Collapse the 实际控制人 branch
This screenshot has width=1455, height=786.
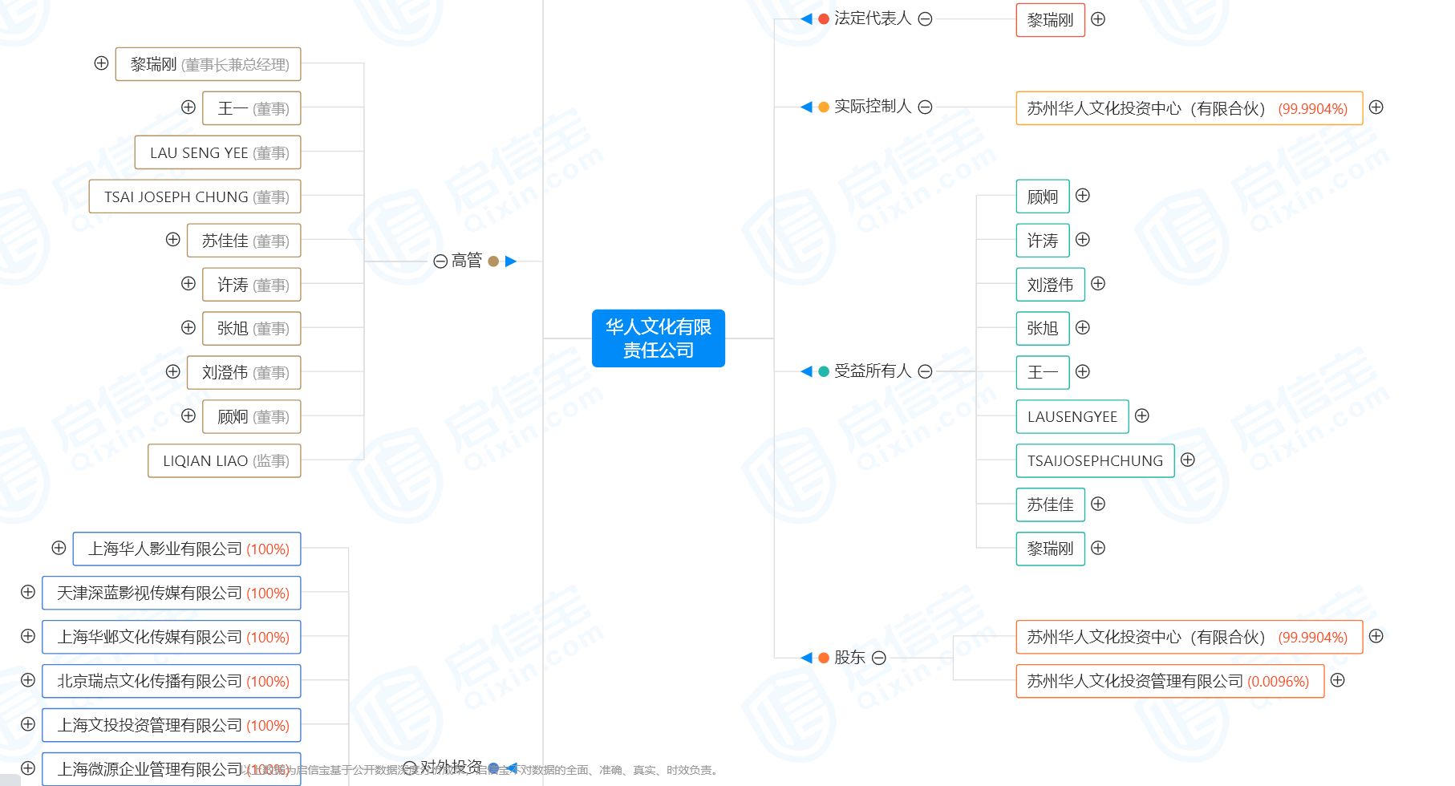point(926,107)
